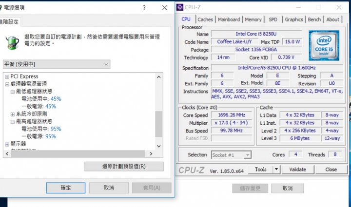Click the 99.78 MHz bus speed value
The image size is (351, 207).
(x=232, y=131)
